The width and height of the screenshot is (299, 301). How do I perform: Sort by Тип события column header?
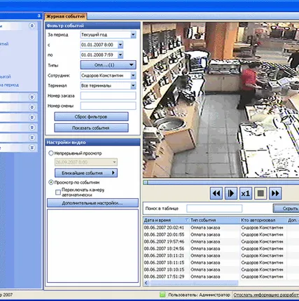pos(214,220)
